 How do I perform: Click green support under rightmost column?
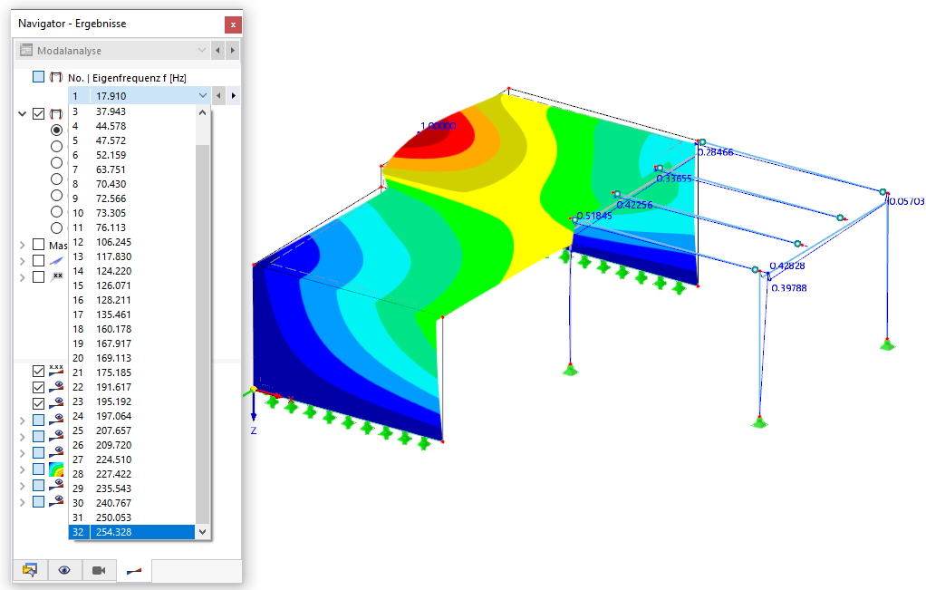click(x=887, y=343)
